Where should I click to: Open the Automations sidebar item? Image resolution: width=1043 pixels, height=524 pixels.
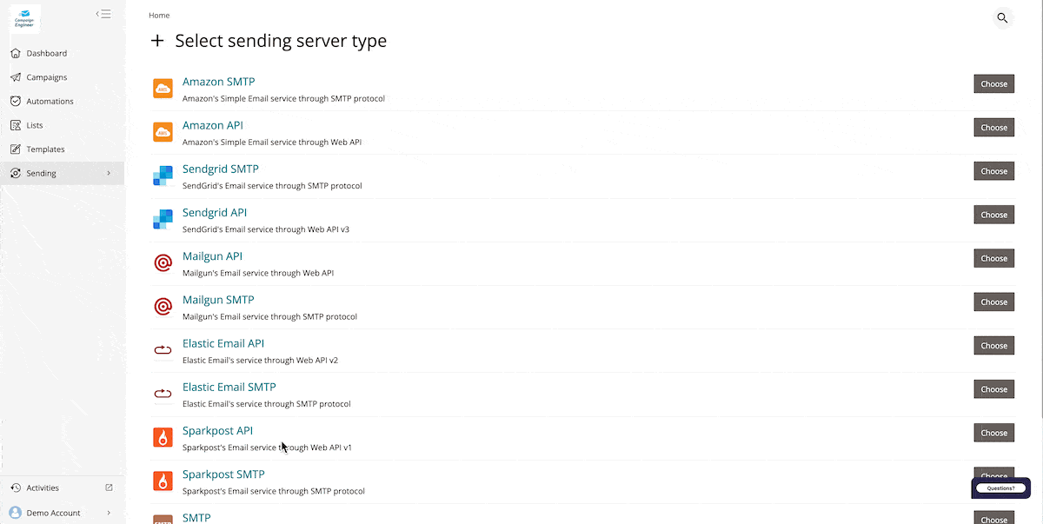coord(50,102)
